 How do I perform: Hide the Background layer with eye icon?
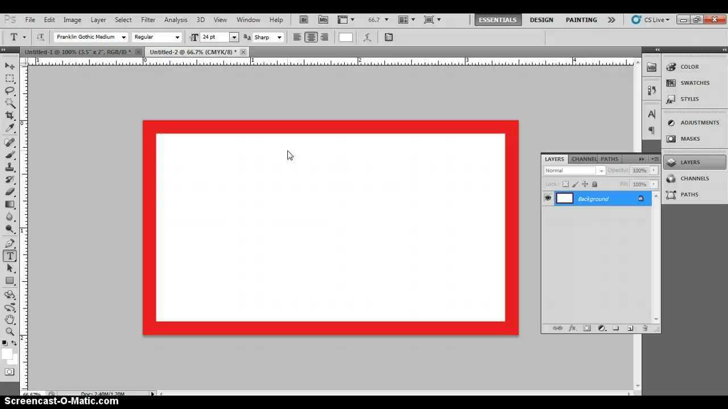[548, 198]
